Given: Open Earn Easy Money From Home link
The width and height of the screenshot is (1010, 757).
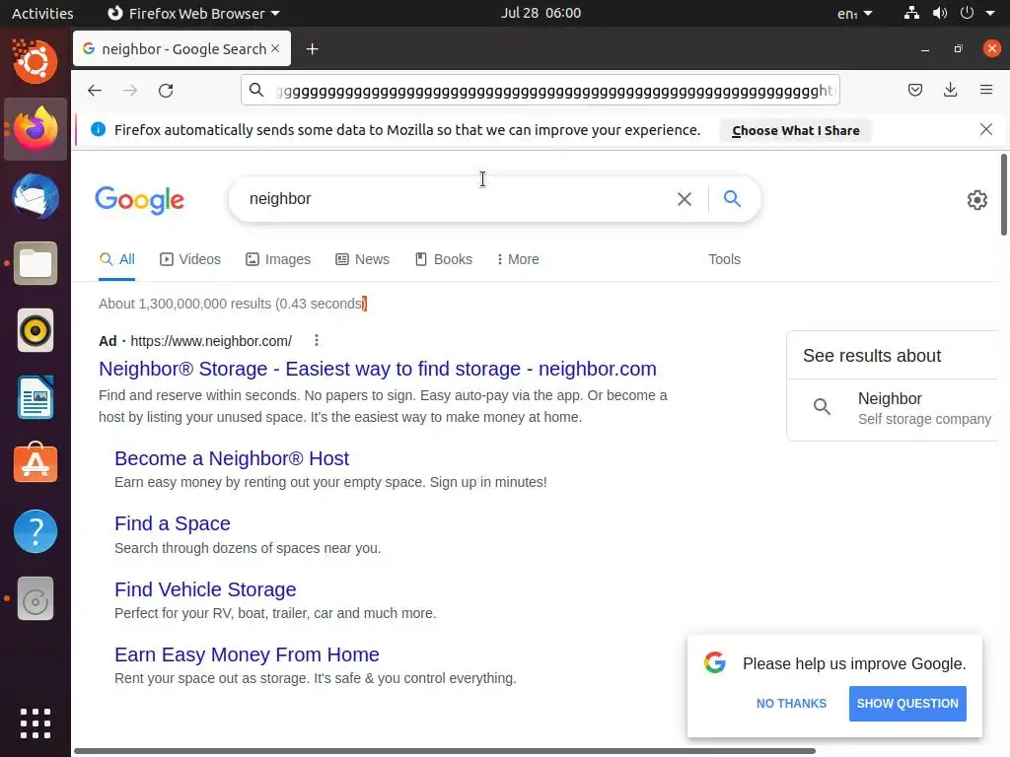Looking at the screenshot, I should point(247,654).
